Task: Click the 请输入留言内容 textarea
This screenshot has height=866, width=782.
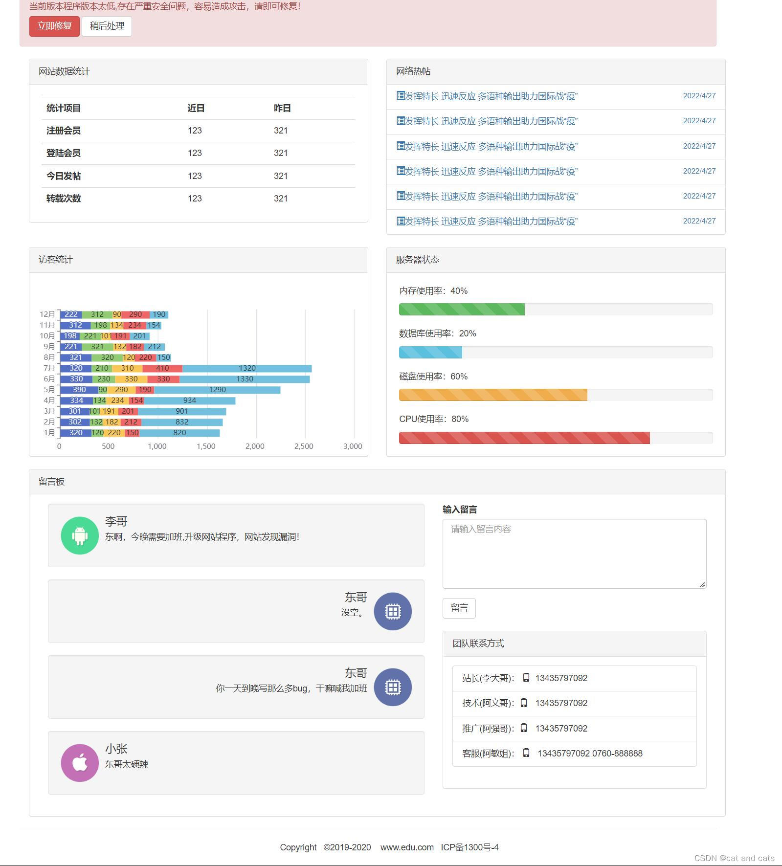Action: tap(574, 554)
